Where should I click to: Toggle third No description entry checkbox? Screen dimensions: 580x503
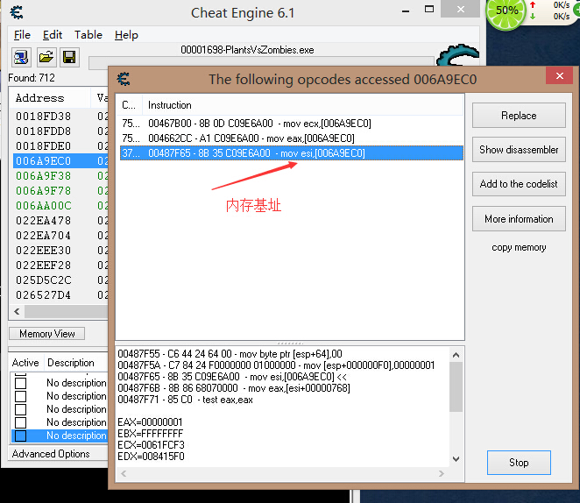[x=21, y=409]
